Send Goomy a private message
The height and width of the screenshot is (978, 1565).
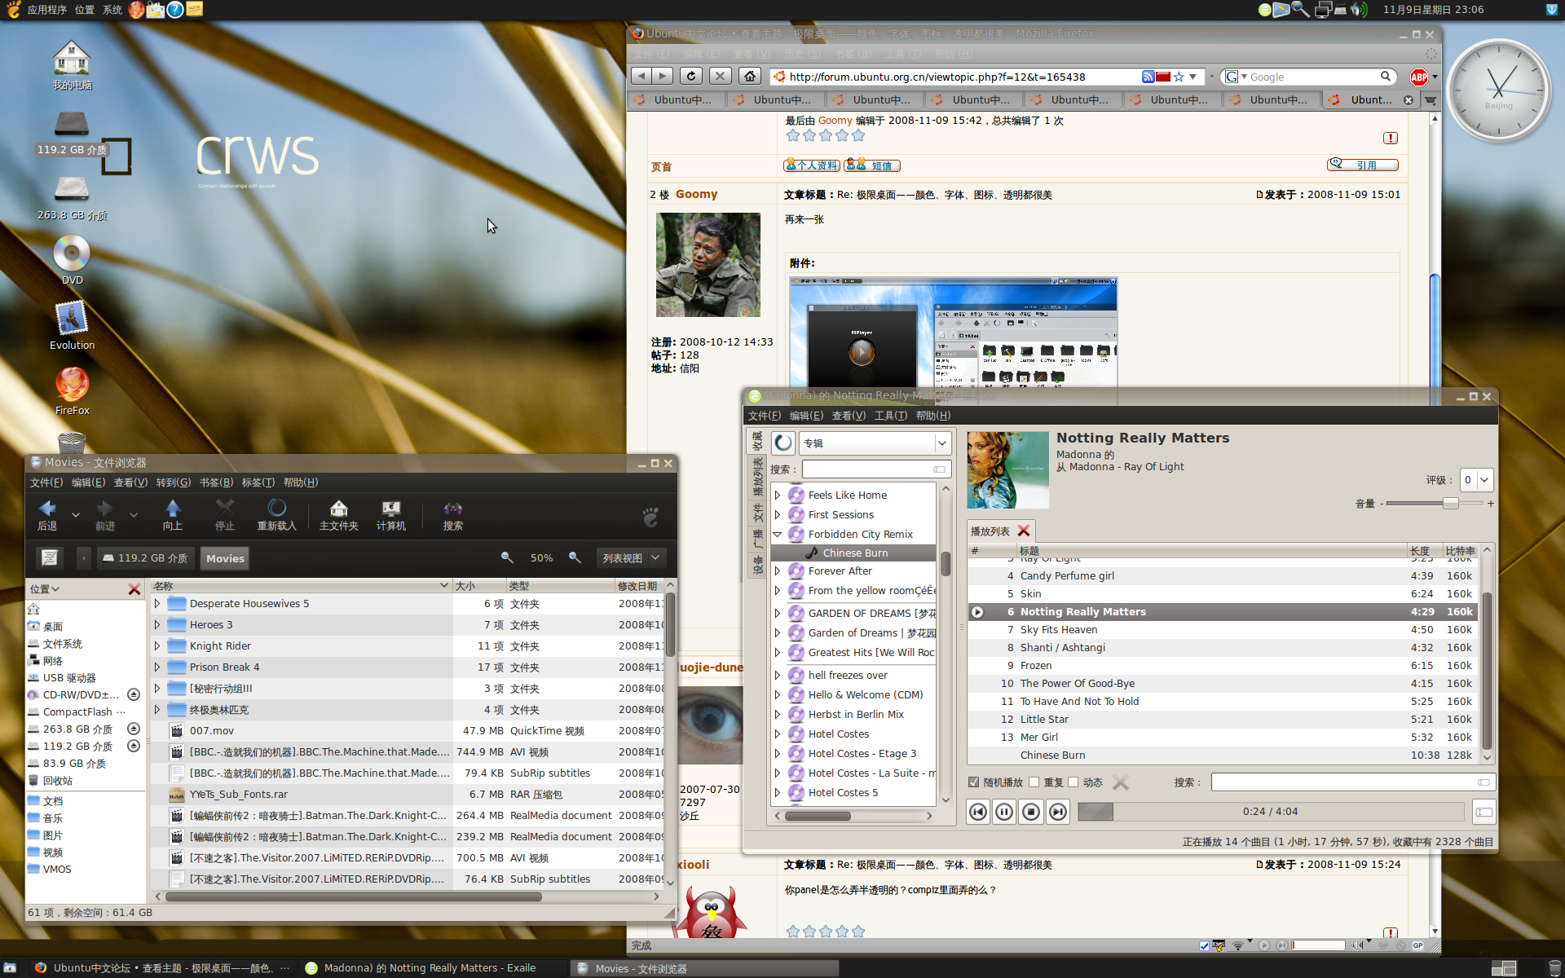coord(872,165)
